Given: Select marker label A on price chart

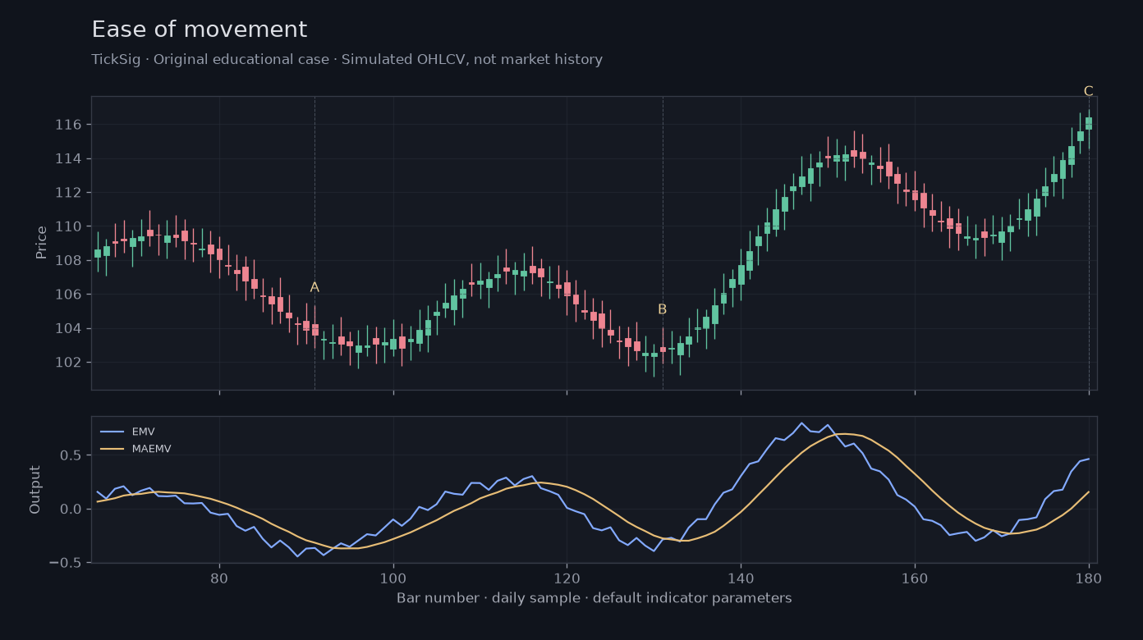Looking at the screenshot, I should click(x=314, y=287).
